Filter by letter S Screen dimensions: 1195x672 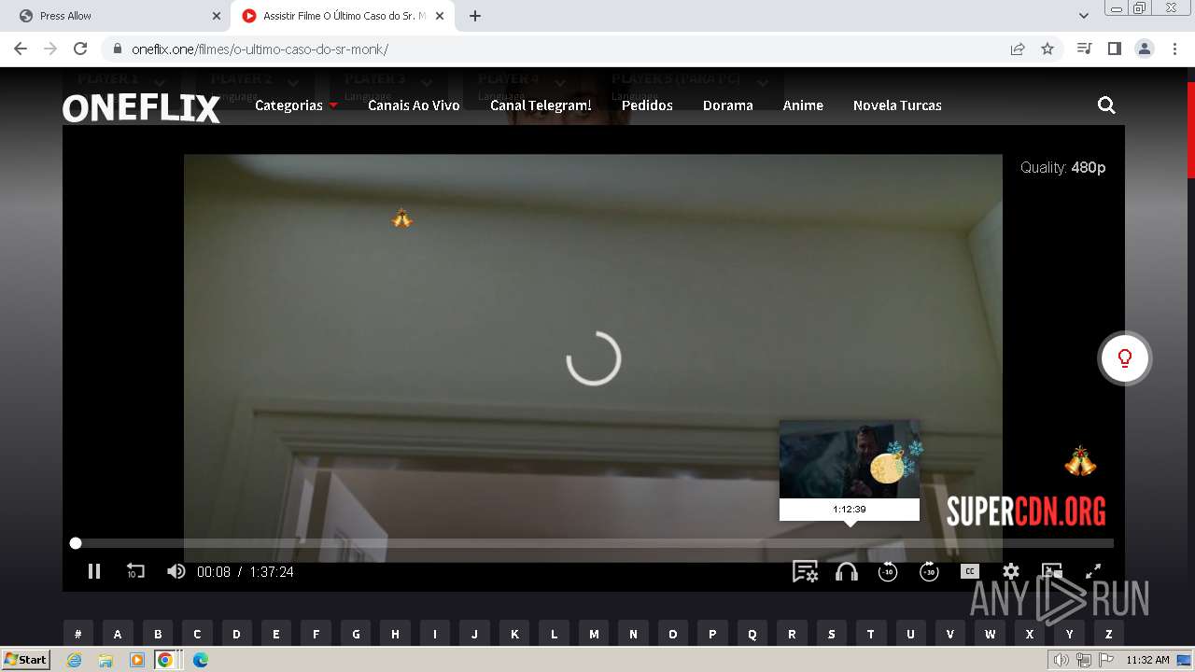click(831, 633)
